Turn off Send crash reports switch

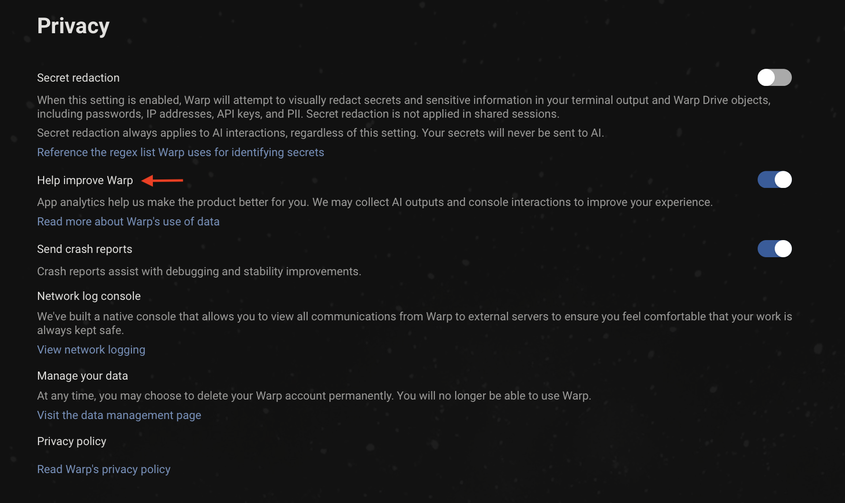point(774,249)
